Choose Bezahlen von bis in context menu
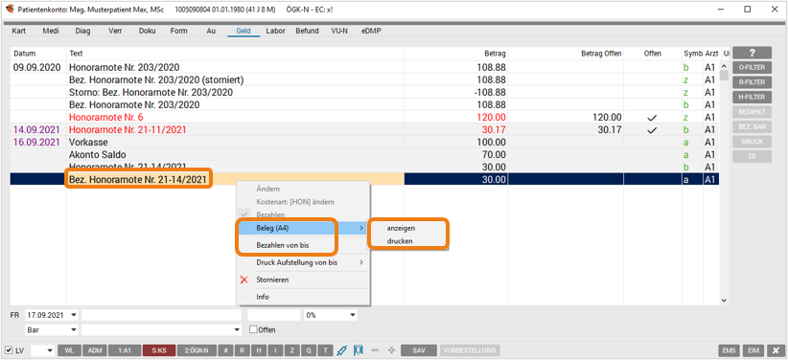Viewport: 788px width, 360px height. (283, 245)
